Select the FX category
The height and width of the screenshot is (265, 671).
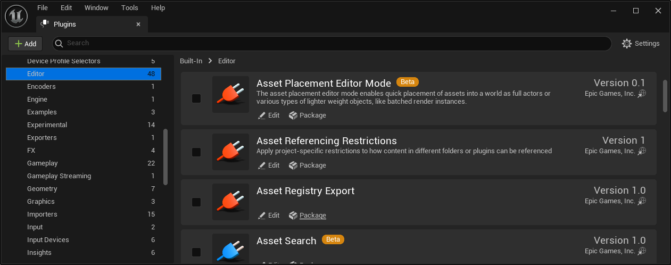[x=84, y=151]
